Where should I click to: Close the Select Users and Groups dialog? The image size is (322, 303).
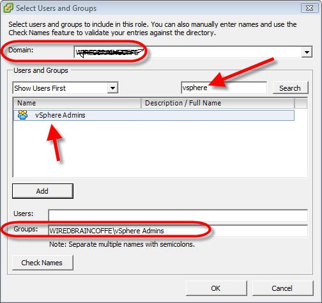[x=309, y=8]
